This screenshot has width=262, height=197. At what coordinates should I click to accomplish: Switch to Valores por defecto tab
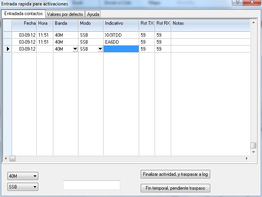pos(65,14)
